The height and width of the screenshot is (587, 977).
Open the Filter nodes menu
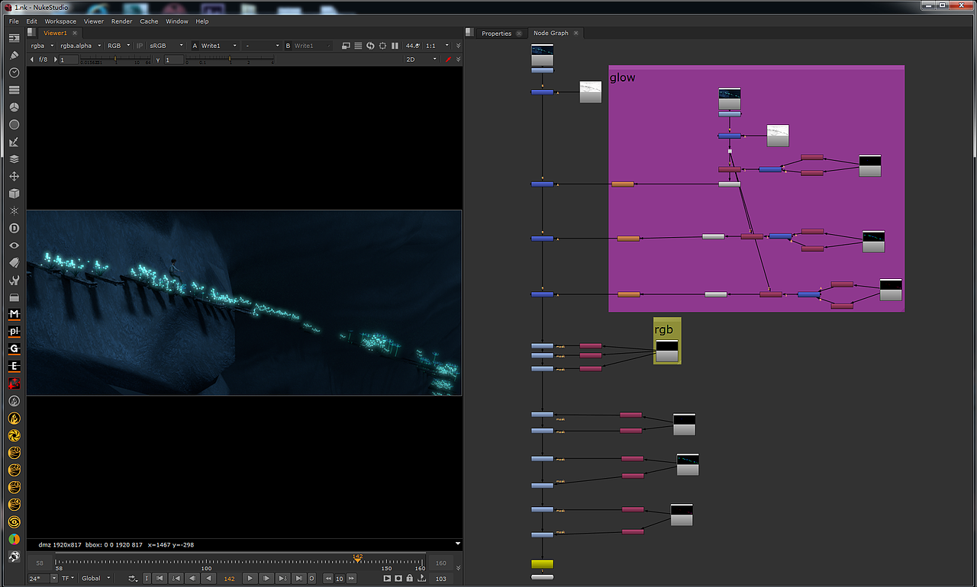(x=14, y=124)
